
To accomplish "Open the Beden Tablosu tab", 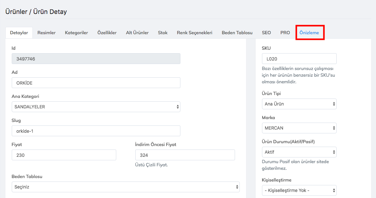I will (x=237, y=33).
